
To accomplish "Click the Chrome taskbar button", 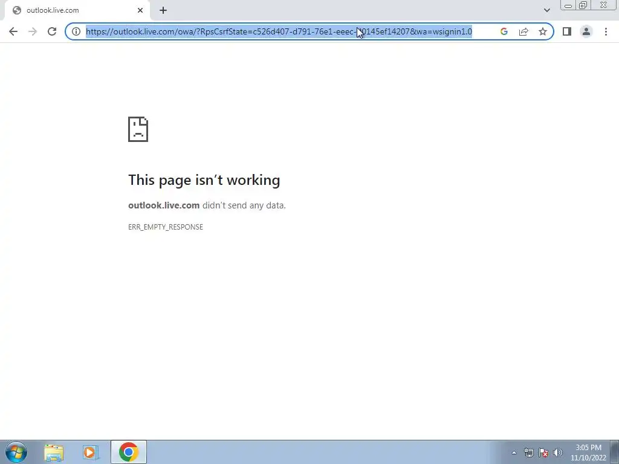I will click(129, 452).
